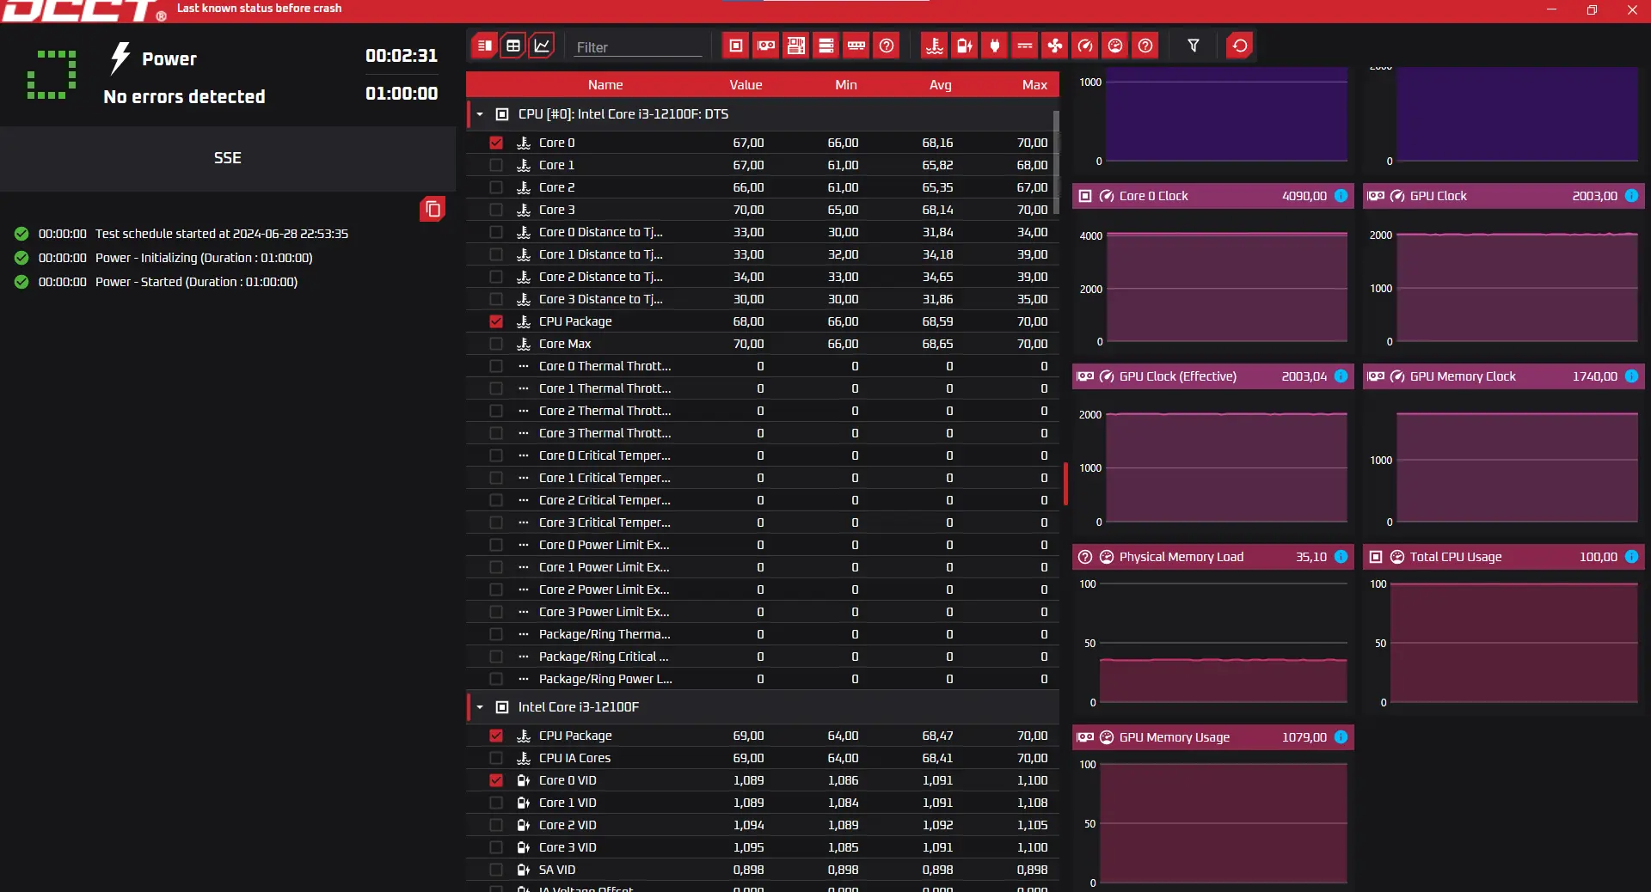Click the sensor table vertical scrollbar
The width and height of the screenshot is (1651, 892).
(1056, 162)
